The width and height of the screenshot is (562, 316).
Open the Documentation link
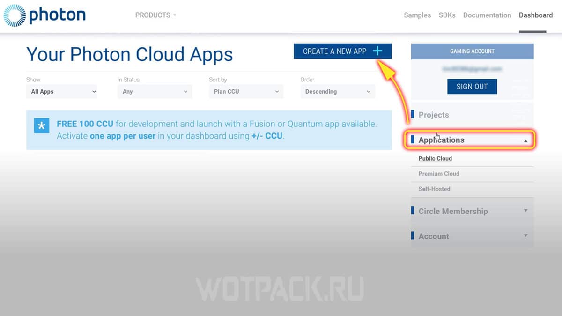(x=487, y=15)
